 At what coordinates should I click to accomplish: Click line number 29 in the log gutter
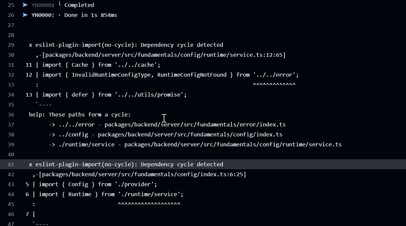click(11, 45)
